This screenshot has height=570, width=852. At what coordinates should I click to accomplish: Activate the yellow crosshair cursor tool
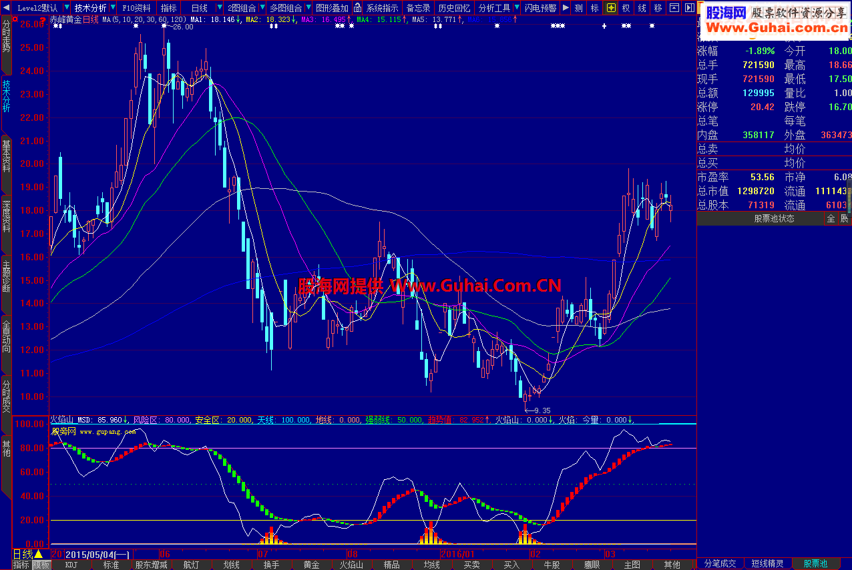click(x=611, y=8)
